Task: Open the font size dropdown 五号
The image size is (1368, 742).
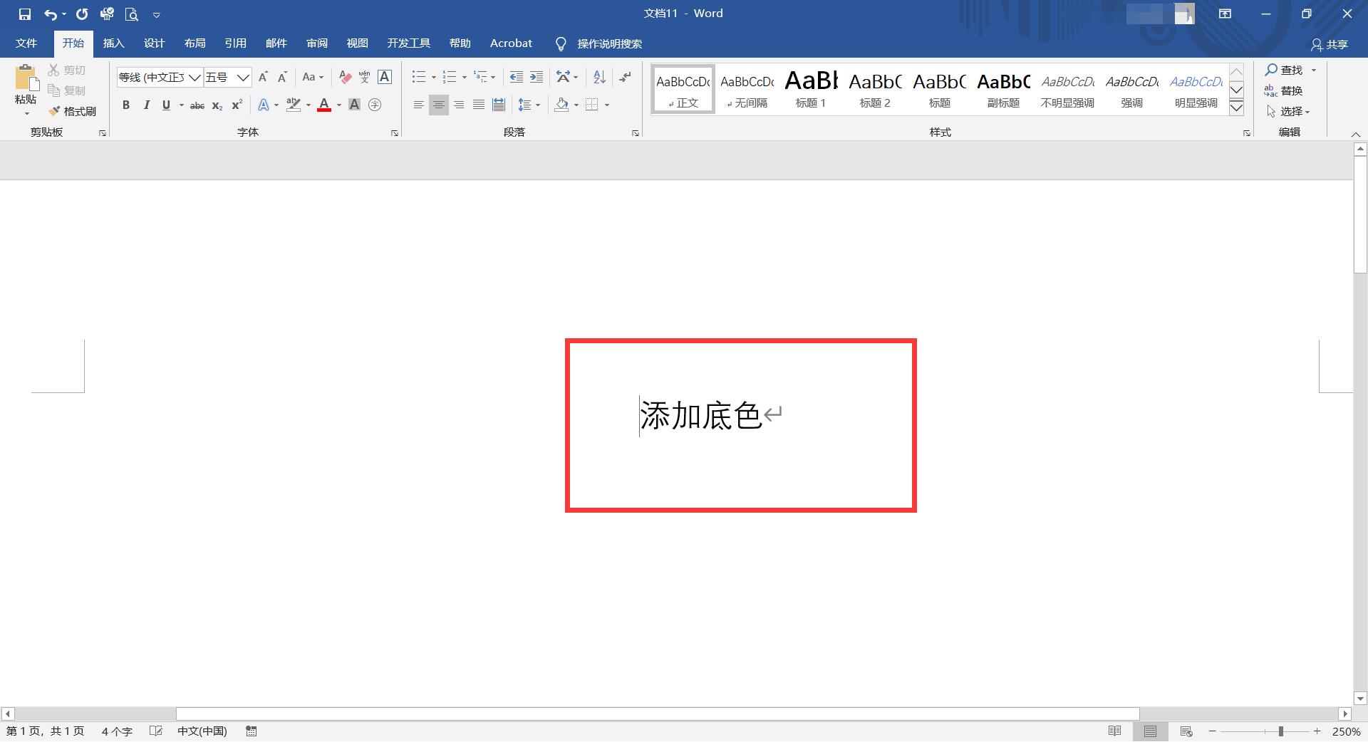Action: [243, 78]
